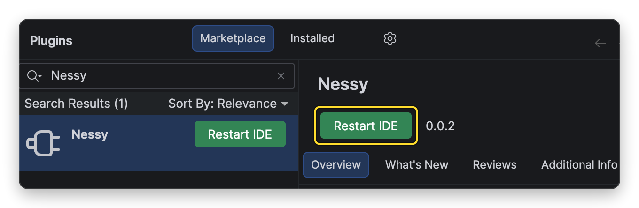Open the What's New tab
This screenshot has width=639, height=208.
417,165
